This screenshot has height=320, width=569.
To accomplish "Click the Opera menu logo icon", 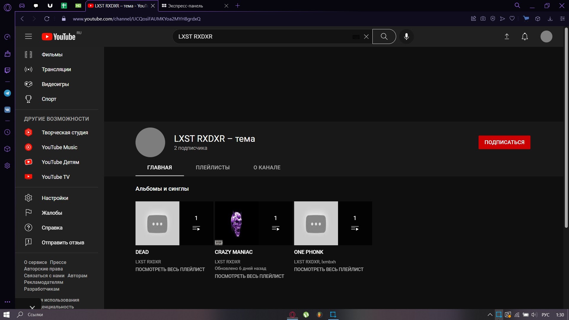I will [x=7, y=7].
